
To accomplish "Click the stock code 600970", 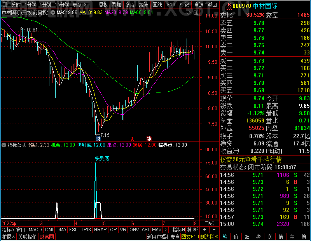I will (x=242, y=6).
